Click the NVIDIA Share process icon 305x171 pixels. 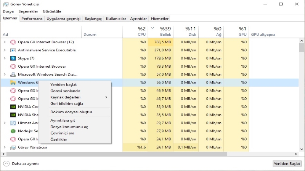pos(13,115)
